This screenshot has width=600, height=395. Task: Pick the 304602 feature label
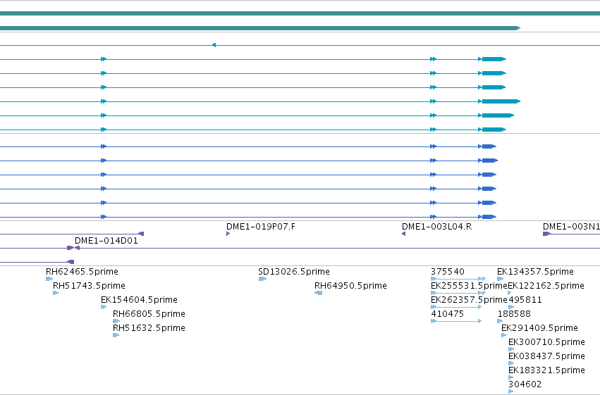tap(525, 384)
